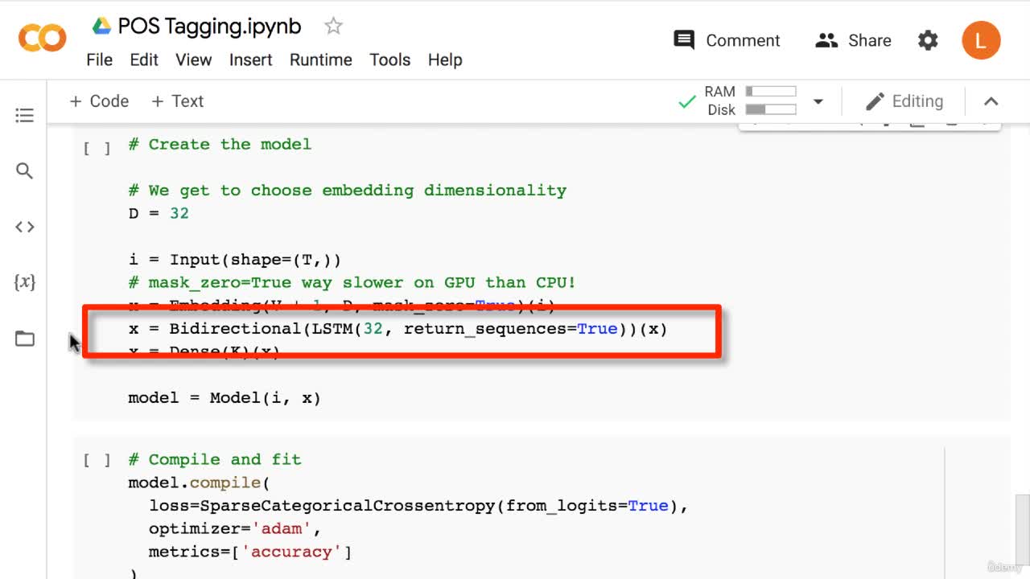This screenshot has width=1030, height=579.
Task: Click the SparseCategoricalCrossentropy loss line
Action: tap(418, 506)
